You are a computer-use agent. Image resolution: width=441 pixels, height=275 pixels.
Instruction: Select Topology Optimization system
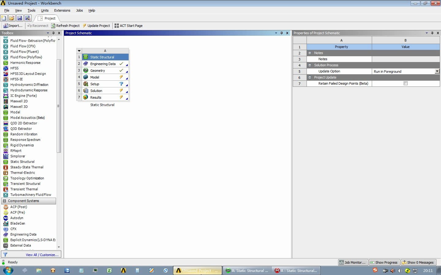tap(27, 178)
